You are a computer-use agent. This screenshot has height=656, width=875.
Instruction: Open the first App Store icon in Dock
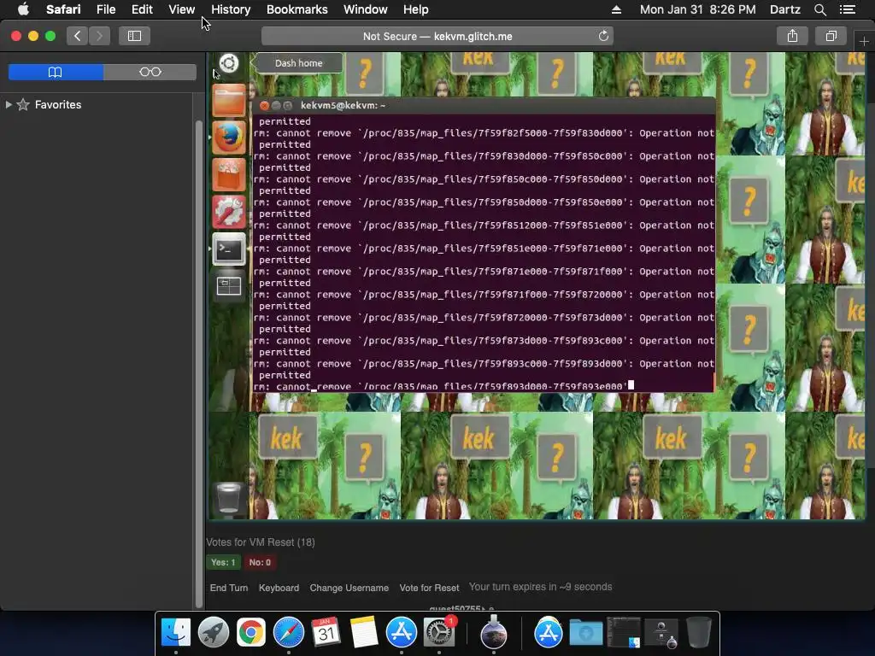(402, 633)
